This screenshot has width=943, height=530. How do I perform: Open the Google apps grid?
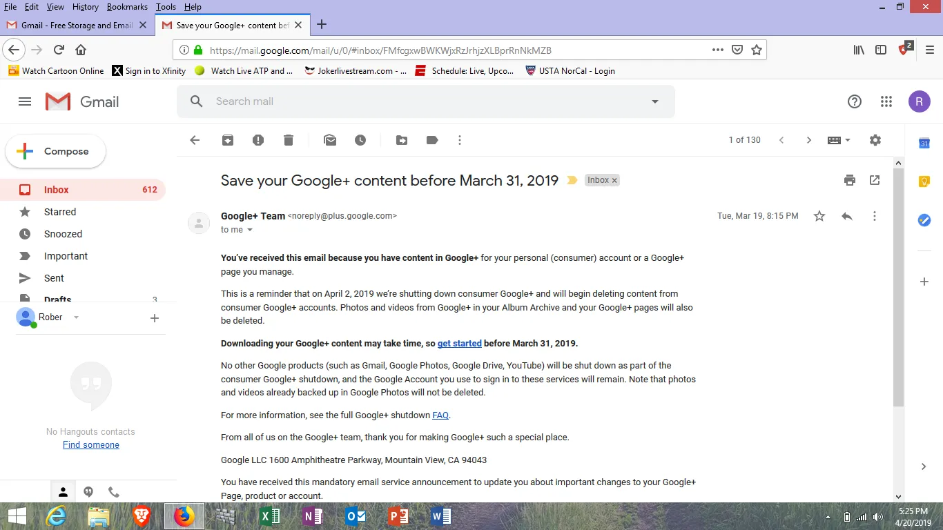click(886, 101)
